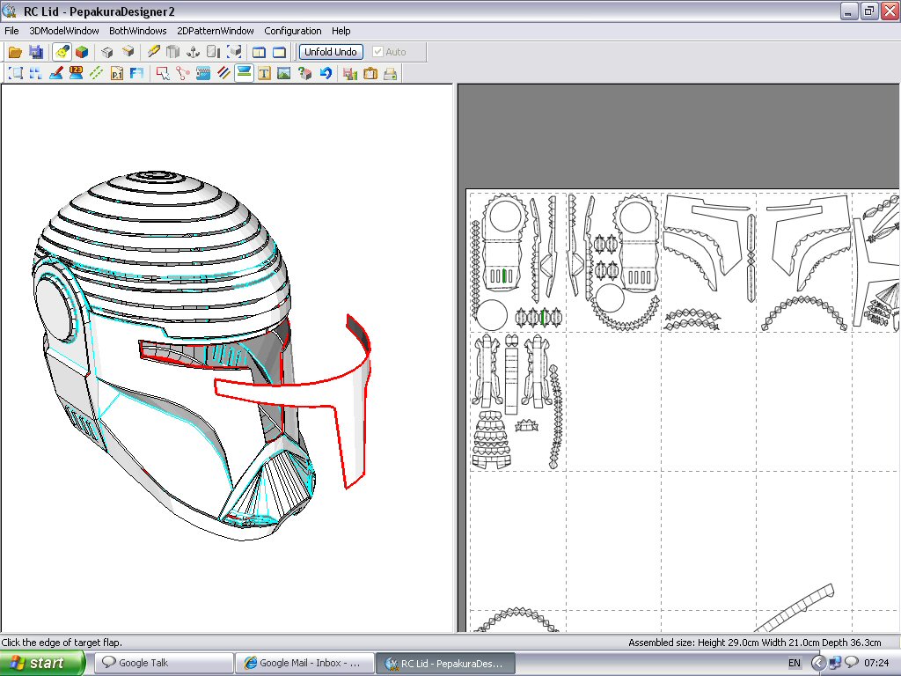Click the blue zigzag flap edit icon

click(203, 74)
